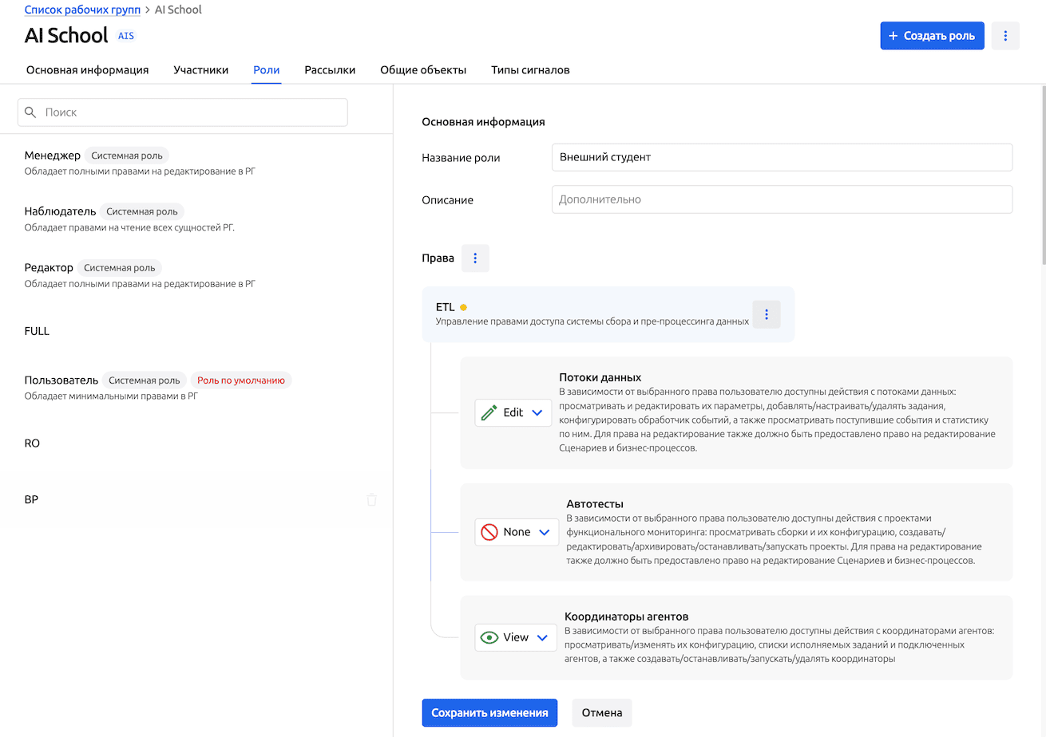The image size is (1046, 737).
Task: Open the three-dot menu beside Права
Action: 475,258
